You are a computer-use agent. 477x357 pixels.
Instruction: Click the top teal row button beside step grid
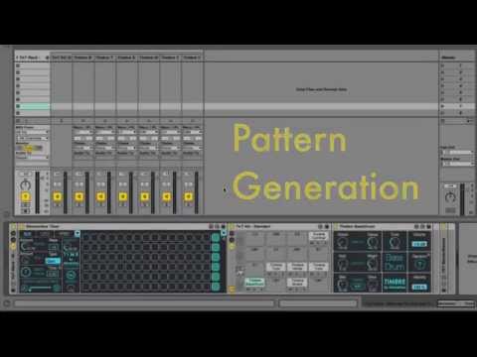(x=216, y=237)
